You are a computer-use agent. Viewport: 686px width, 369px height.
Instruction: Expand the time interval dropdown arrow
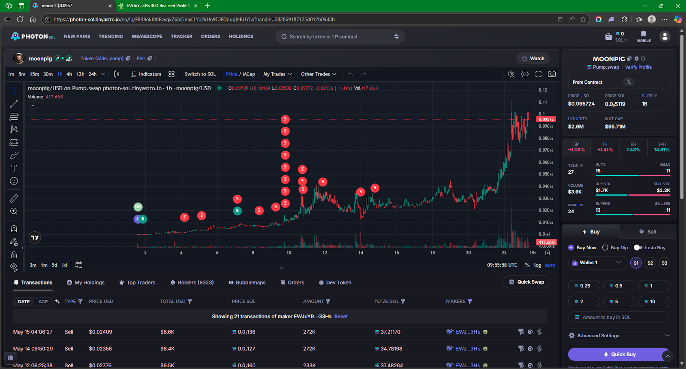(103, 74)
